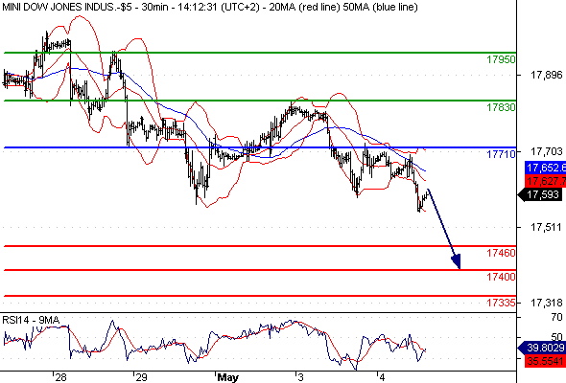Select the 17950 resistance level label
The image size is (566, 383).
point(501,59)
